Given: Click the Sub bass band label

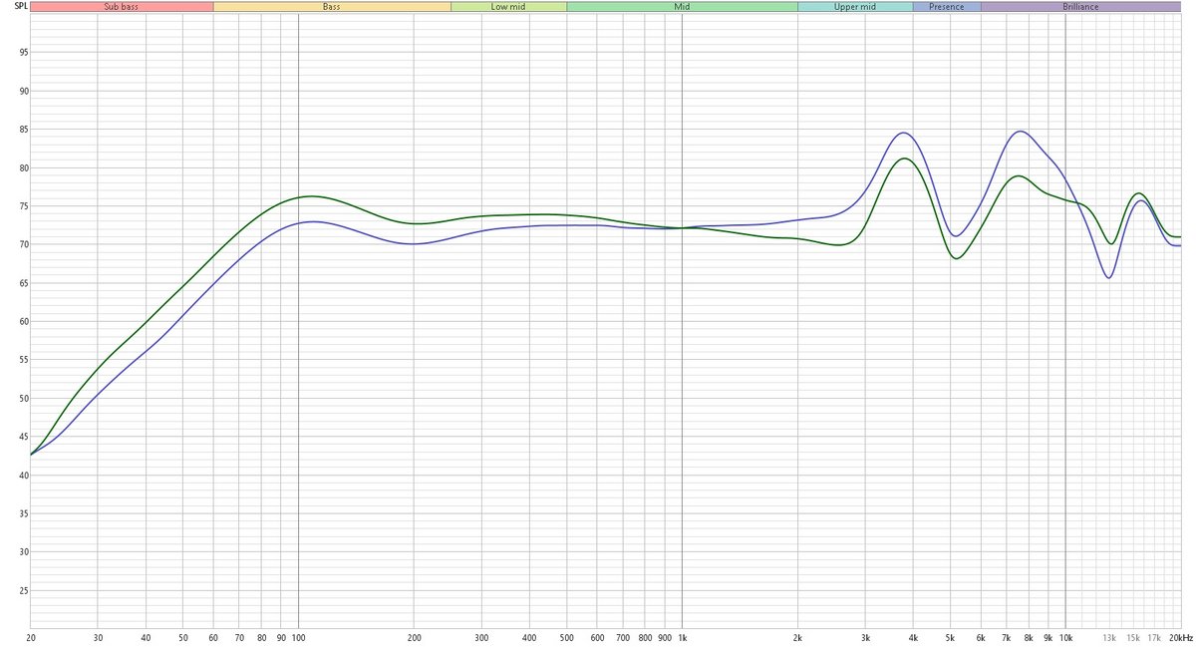Looking at the screenshot, I should coord(122,7).
